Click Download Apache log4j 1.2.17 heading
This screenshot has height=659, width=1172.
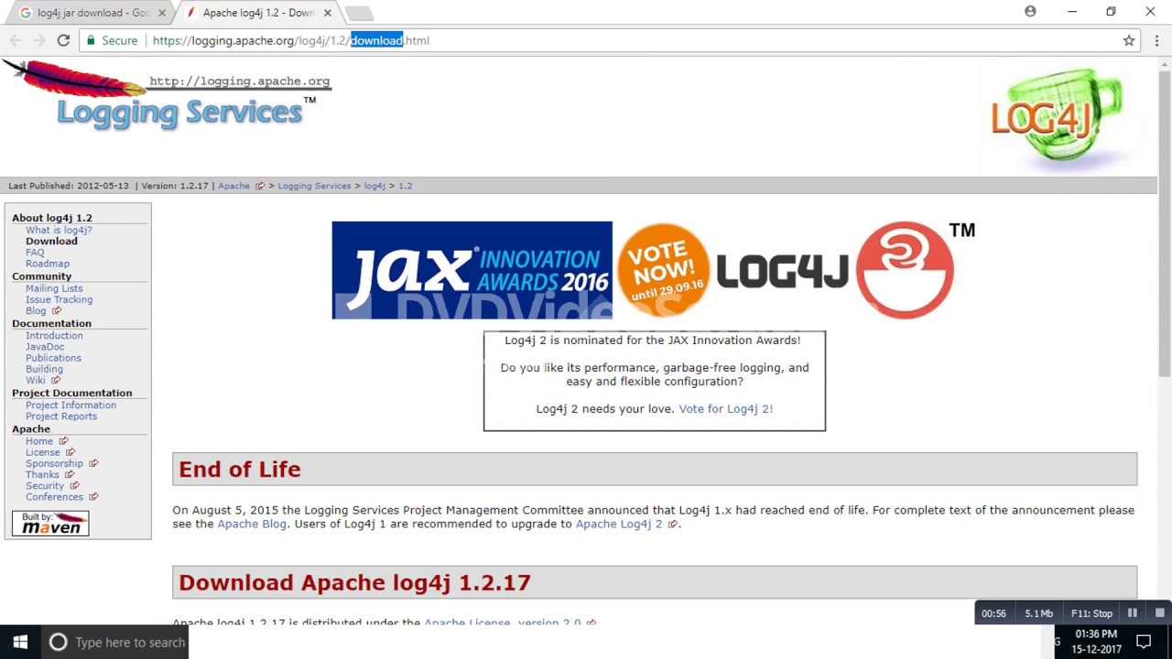point(354,583)
